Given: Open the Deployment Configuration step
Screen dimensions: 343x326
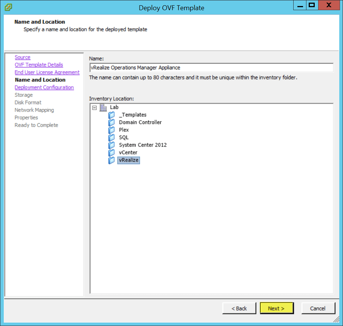Looking at the screenshot, I should point(44,87).
